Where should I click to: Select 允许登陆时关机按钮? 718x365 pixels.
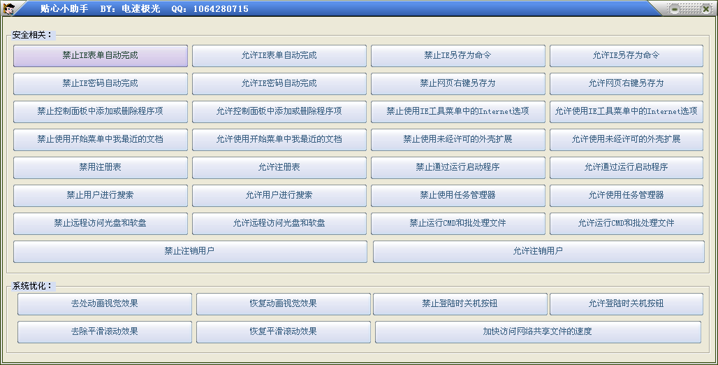[x=627, y=304]
